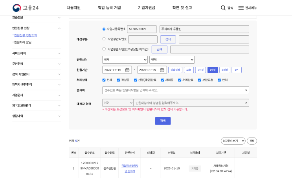292x178 pixels.
Task: Go to 민원신청 현황조회 sidebar link
Action: (x=25, y=35)
